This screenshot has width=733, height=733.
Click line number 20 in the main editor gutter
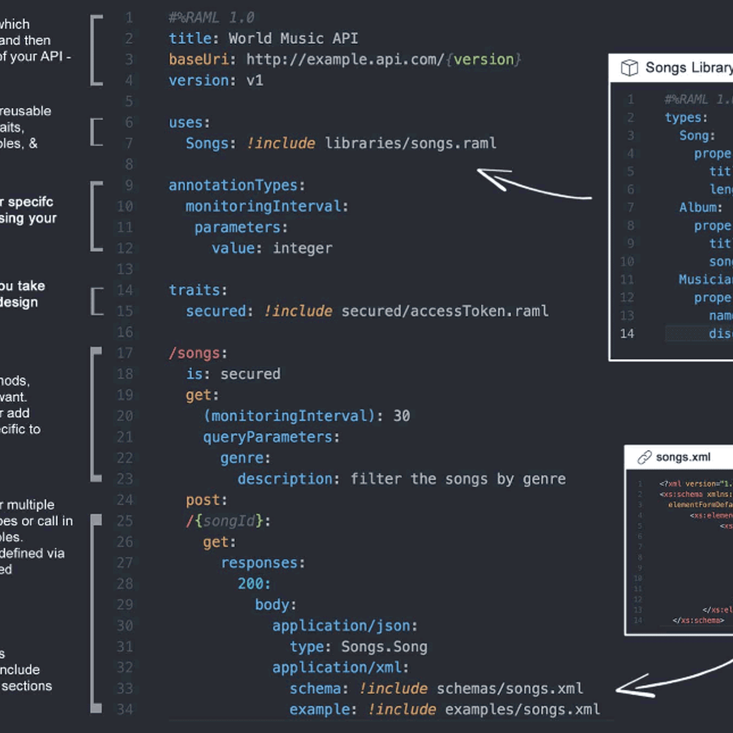pos(125,416)
